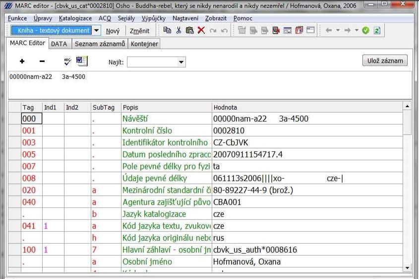Click the value 'CBA001'

[227, 202]
